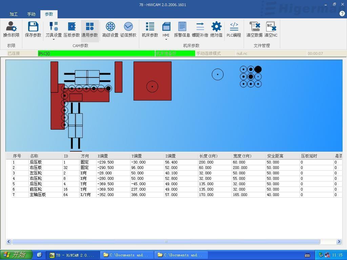Select the 参数 tab

pyautogui.click(x=49, y=14)
